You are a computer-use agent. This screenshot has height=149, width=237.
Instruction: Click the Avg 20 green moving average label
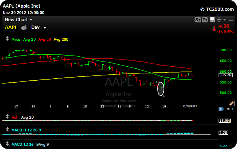point(29,40)
